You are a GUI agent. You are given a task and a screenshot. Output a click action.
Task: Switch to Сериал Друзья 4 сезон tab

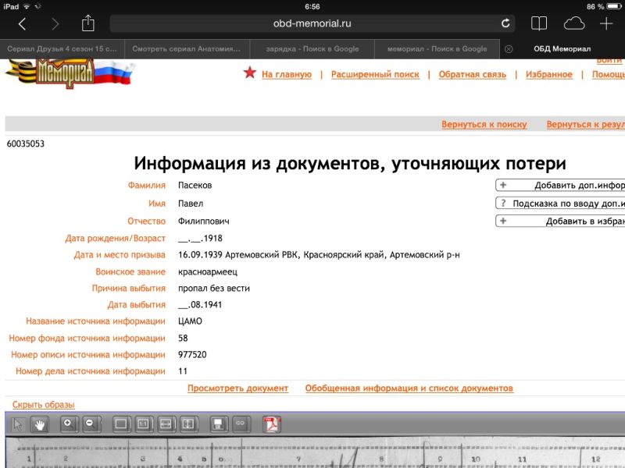pyautogui.click(x=62, y=49)
